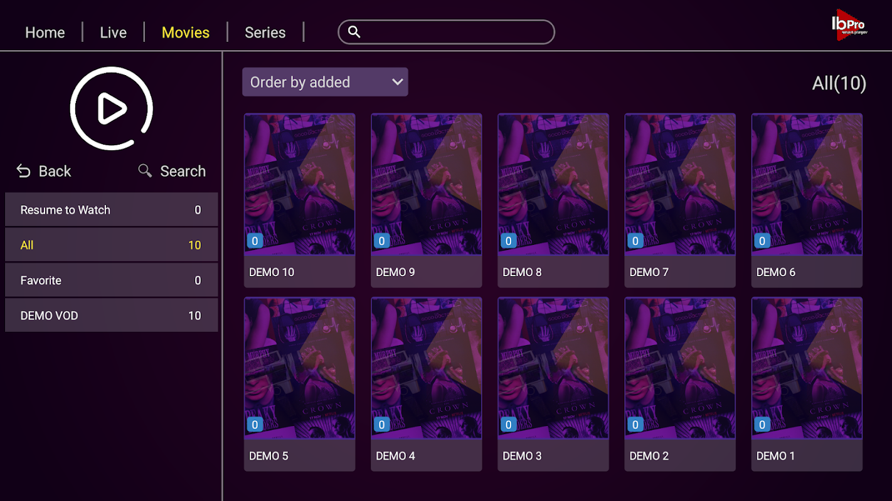Image resolution: width=892 pixels, height=501 pixels.
Task: Click the blue 0 badge on DEMO 8
Action: (508, 241)
